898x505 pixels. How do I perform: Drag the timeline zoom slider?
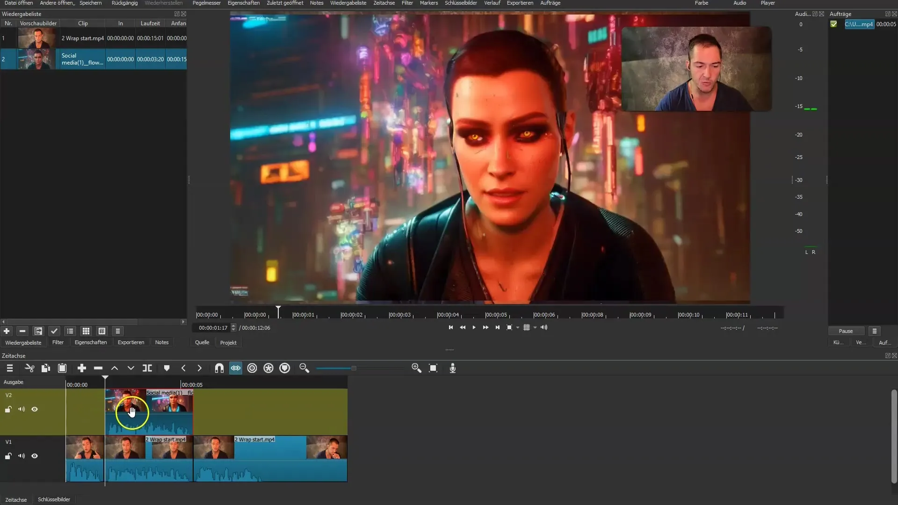(x=354, y=368)
